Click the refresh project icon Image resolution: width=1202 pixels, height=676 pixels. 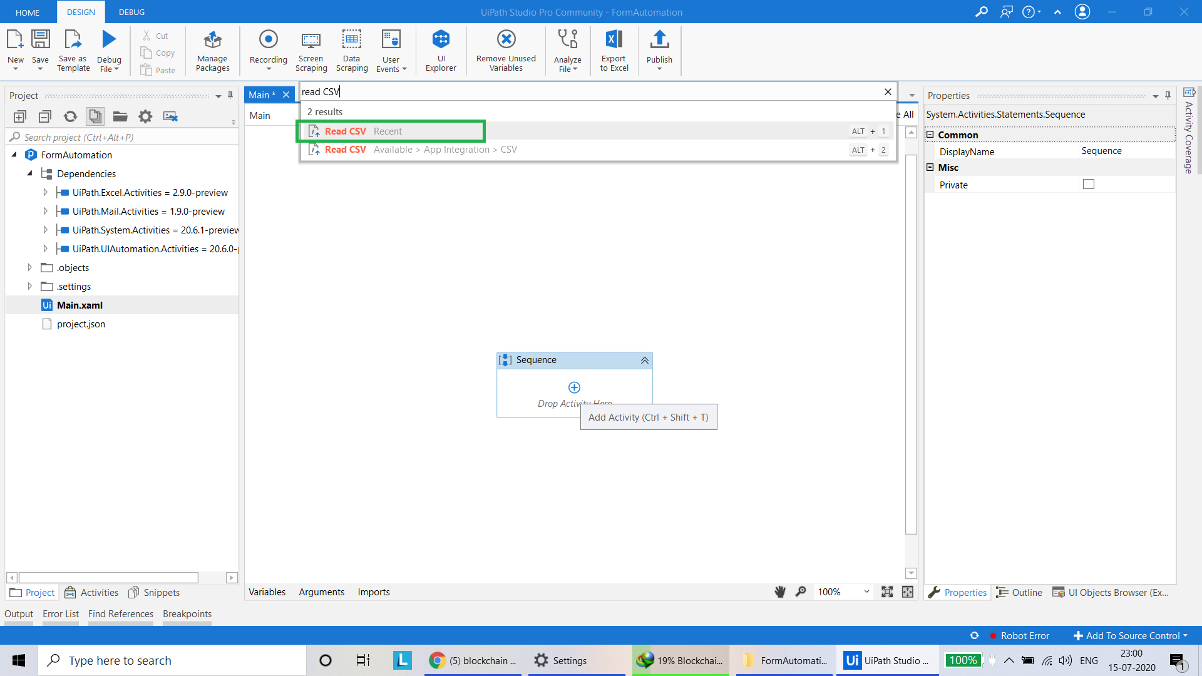70,116
